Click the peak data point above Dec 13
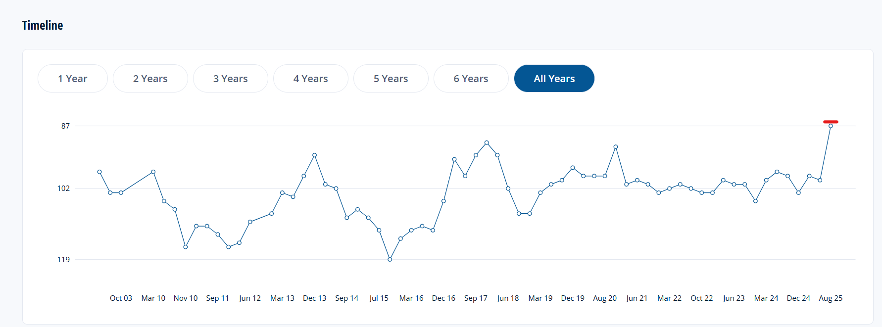 tap(314, 155)
